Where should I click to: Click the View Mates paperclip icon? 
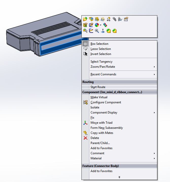(114, 19)
